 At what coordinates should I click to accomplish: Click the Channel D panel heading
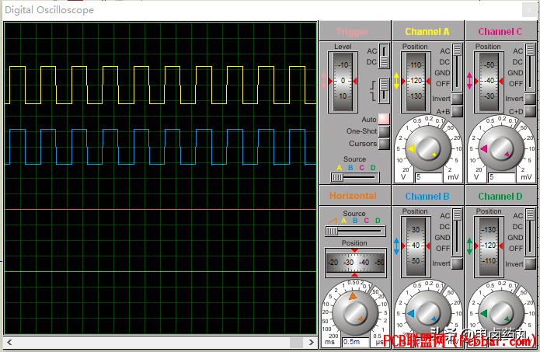coord(500,197)
